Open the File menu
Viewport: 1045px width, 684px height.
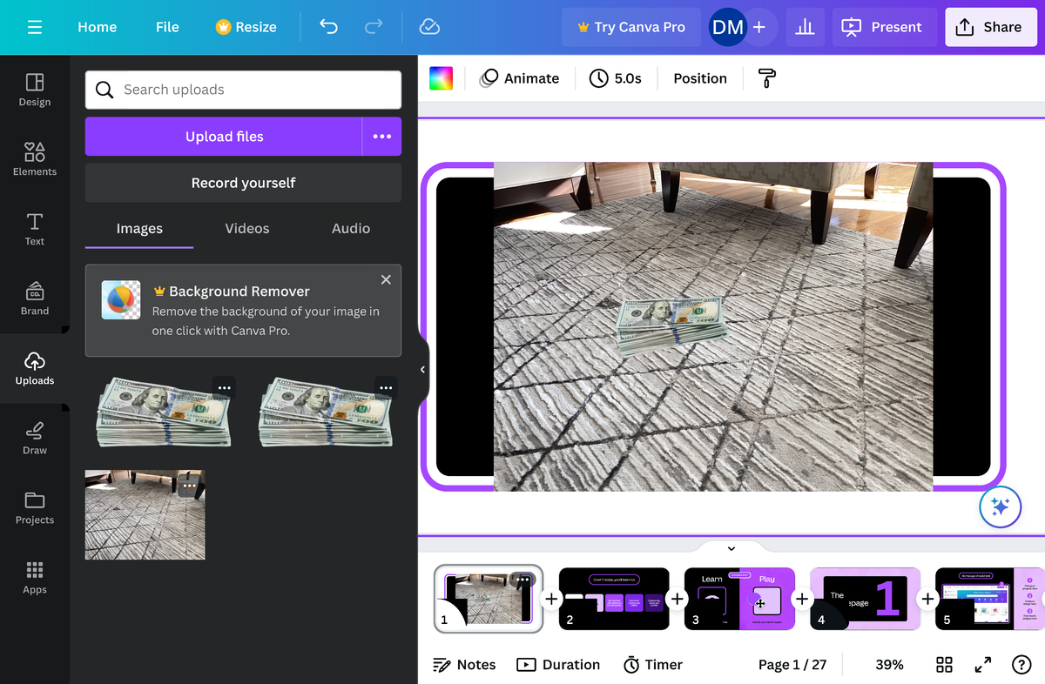[x=167, y=27]
